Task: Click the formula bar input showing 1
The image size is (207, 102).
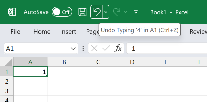Action: pyautogui.click(x=167, y=48)
